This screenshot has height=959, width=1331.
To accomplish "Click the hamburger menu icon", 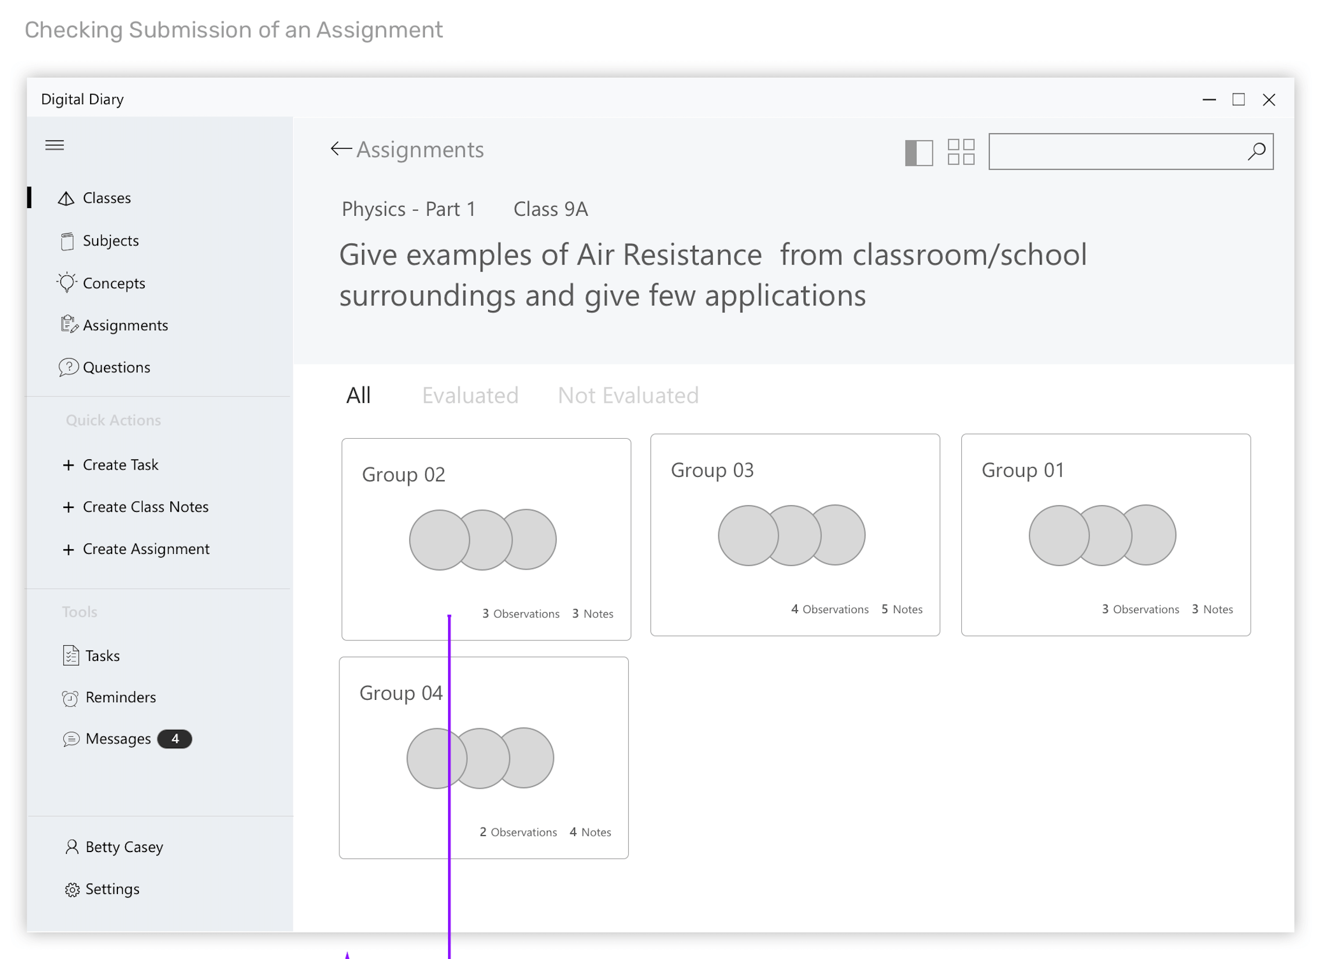I will pos(55,145).
